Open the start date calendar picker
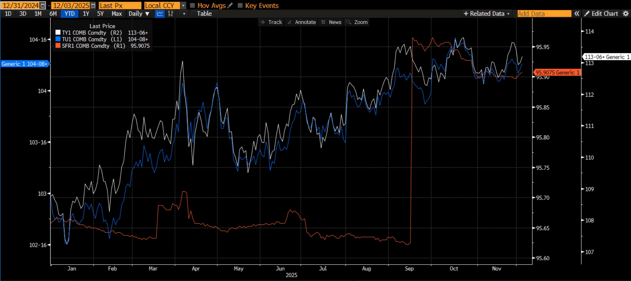This screenshot has width=631, height=281. pyautogui.click(x=43, y=6)
